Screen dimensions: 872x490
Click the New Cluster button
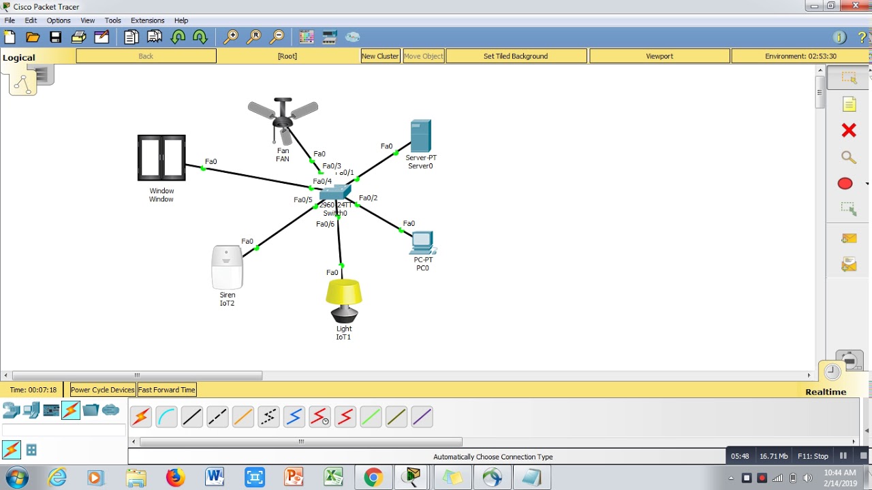click(380, 56)
